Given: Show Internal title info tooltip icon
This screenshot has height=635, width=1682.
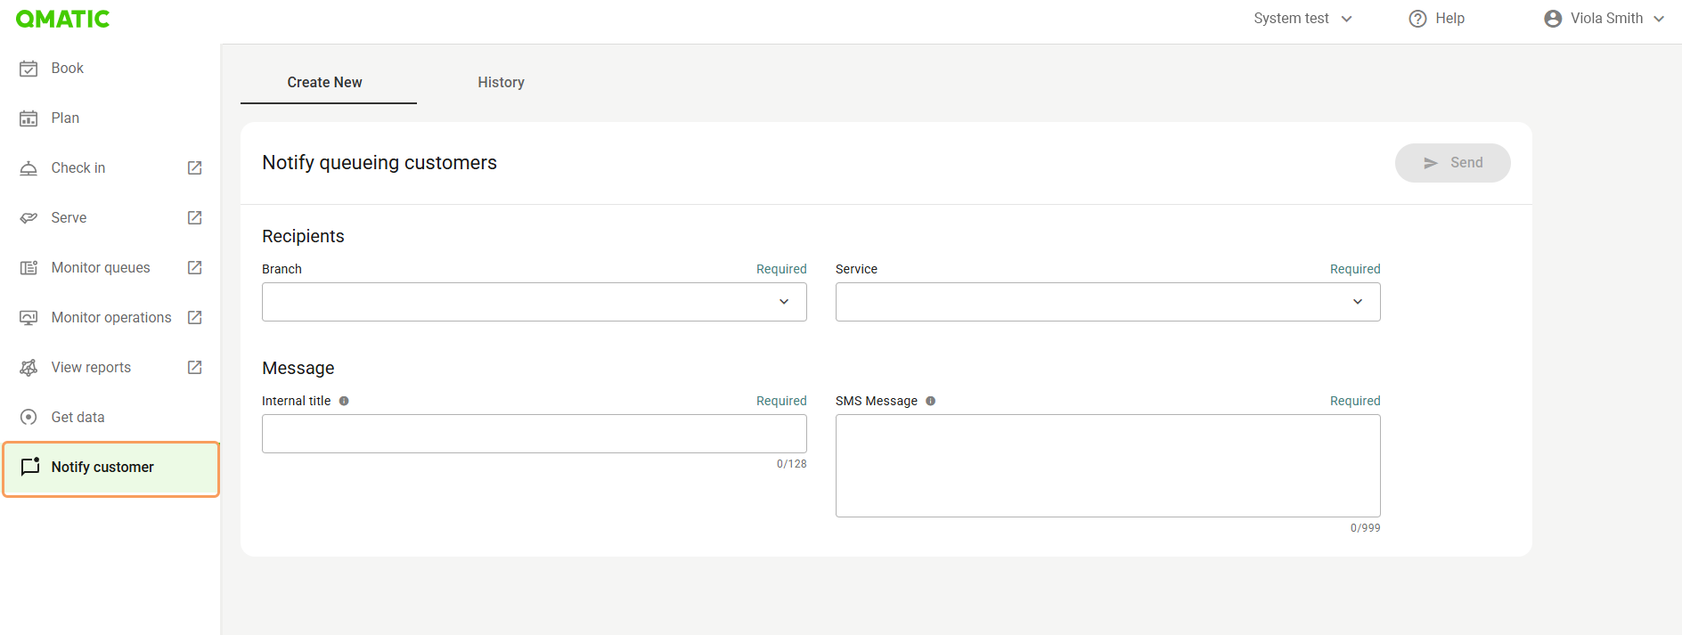Looking at the screenshot, I should tap(344, 402).
